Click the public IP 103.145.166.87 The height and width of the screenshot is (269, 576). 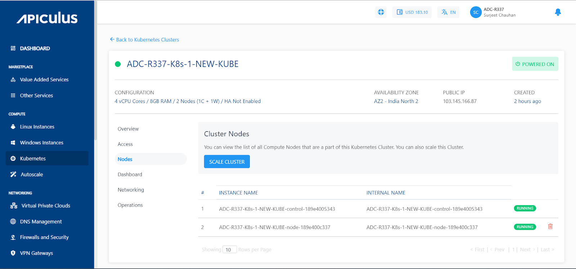point(460,101)
